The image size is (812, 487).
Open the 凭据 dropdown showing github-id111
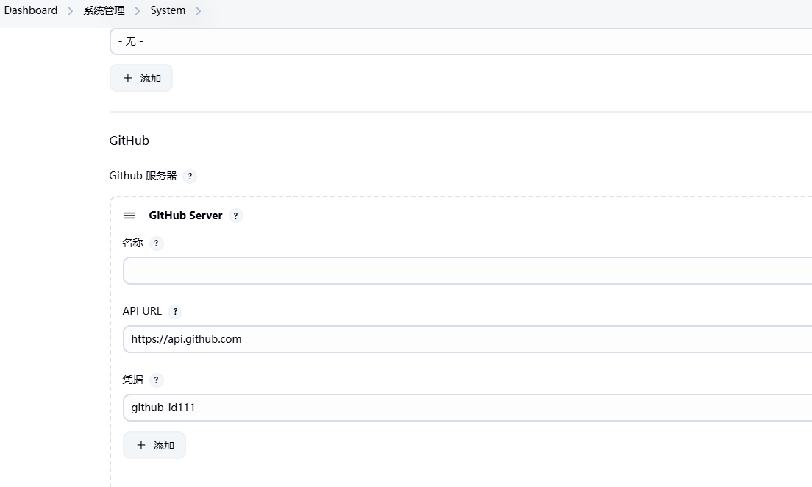pyautogui.click(x=467, y=408)
